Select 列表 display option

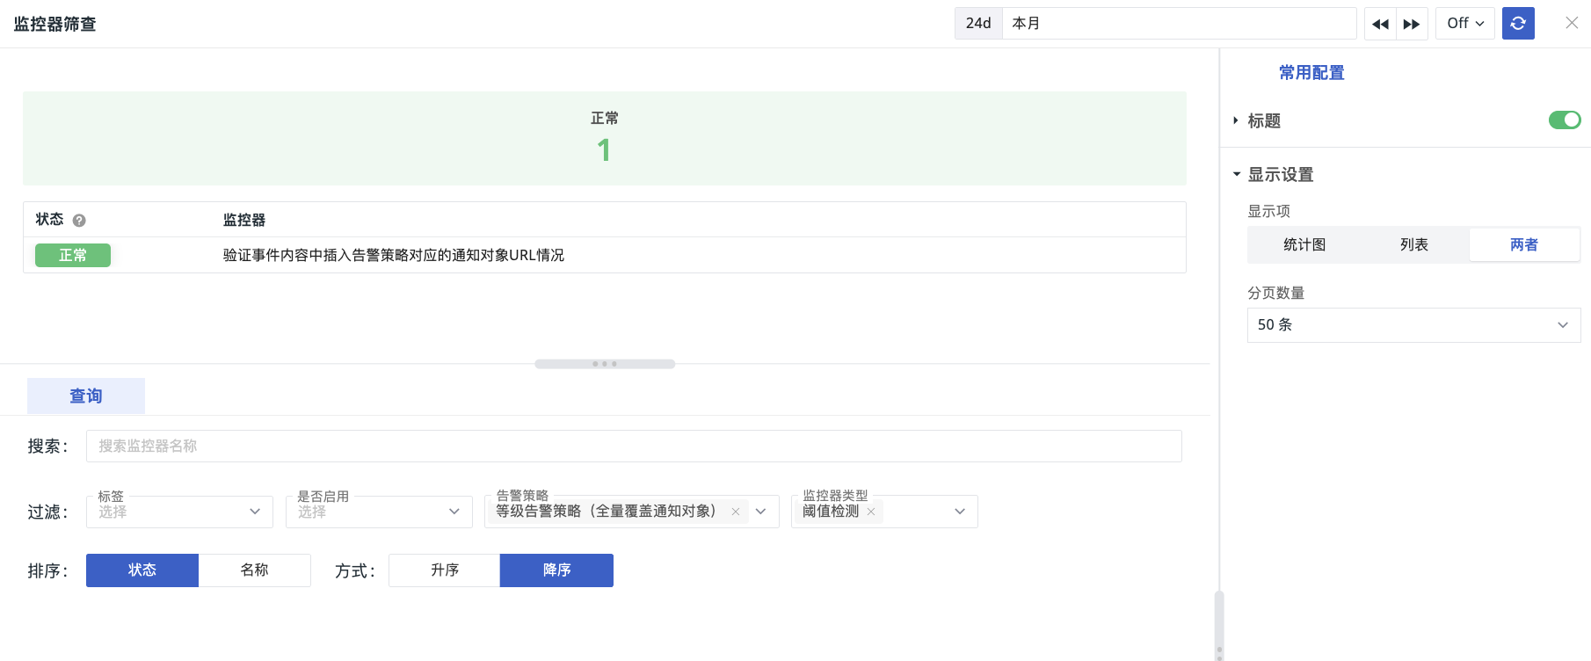(1413, 244)
